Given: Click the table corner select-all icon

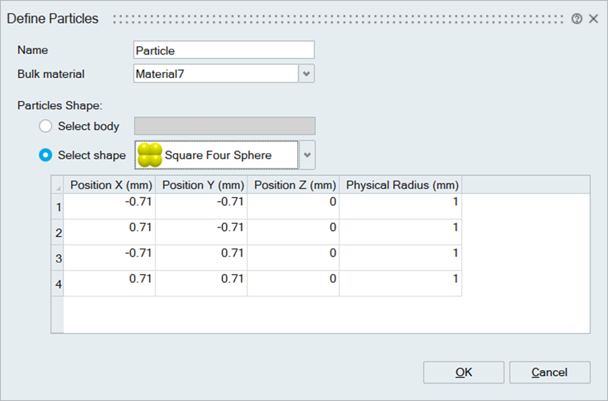Looking at the screenshot, I should tap(57, 185).
